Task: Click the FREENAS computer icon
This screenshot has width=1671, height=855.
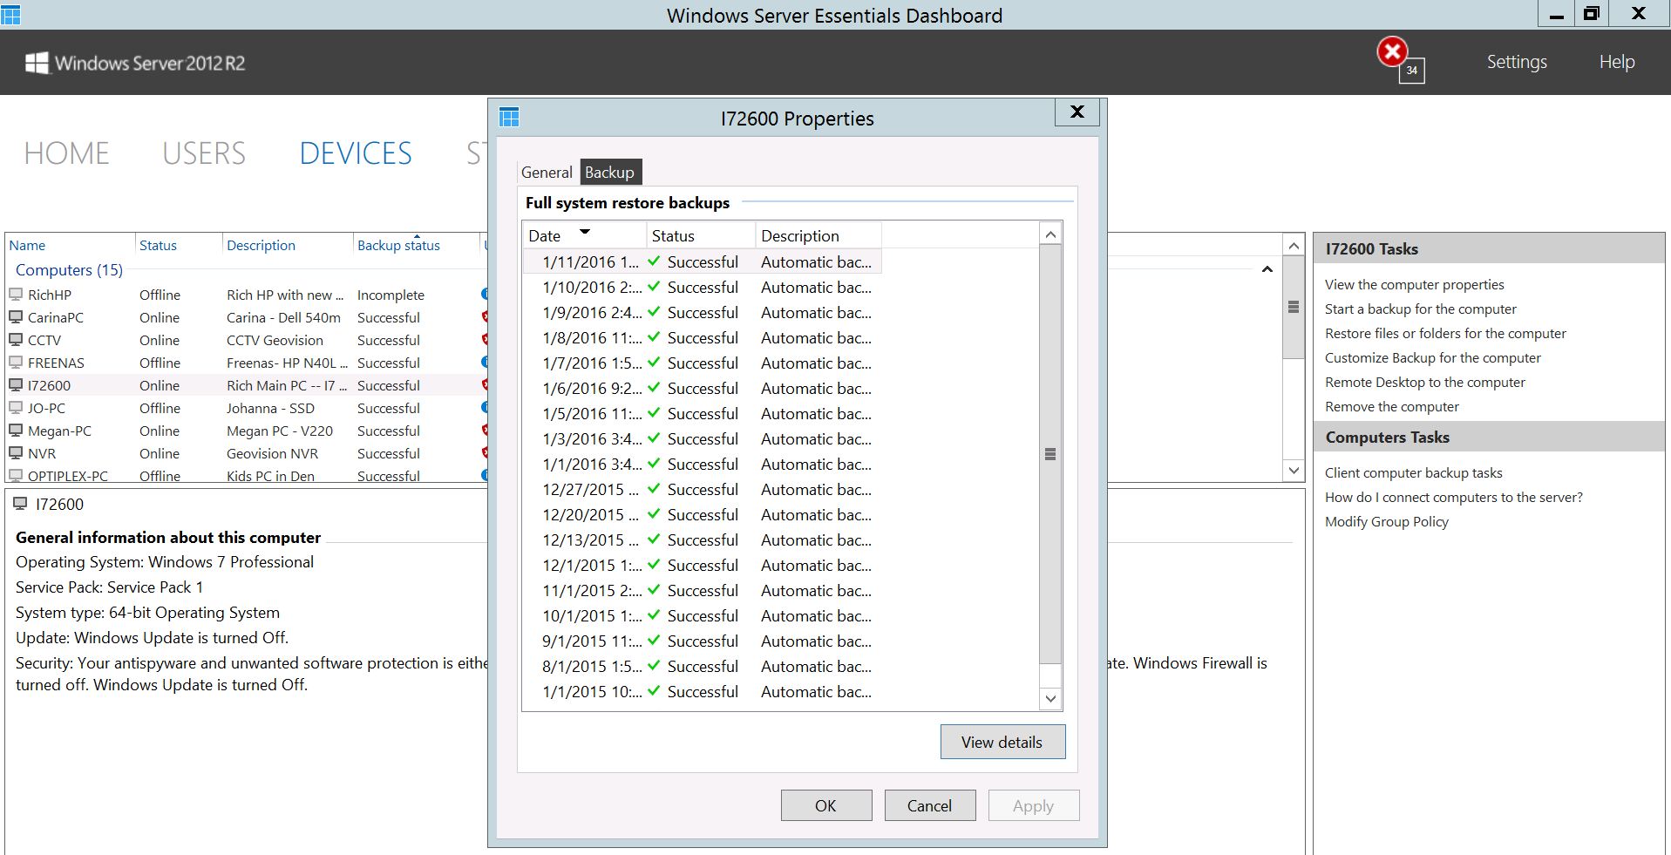Action: point(16,363)
